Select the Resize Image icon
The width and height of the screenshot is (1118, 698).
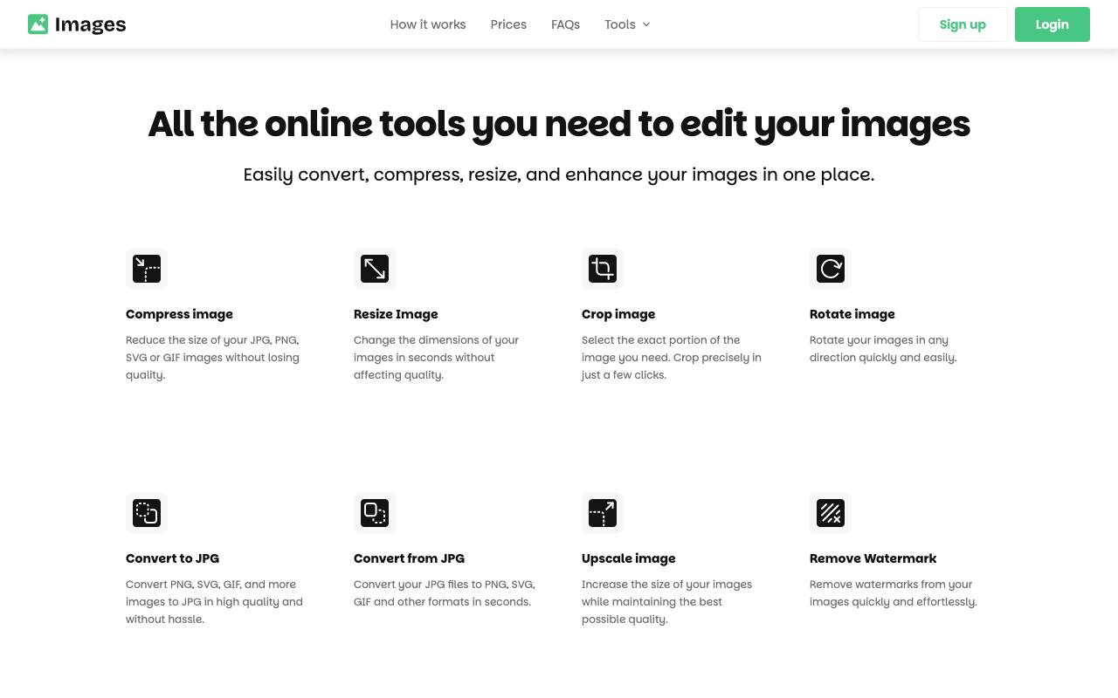[x=375, y=269]
